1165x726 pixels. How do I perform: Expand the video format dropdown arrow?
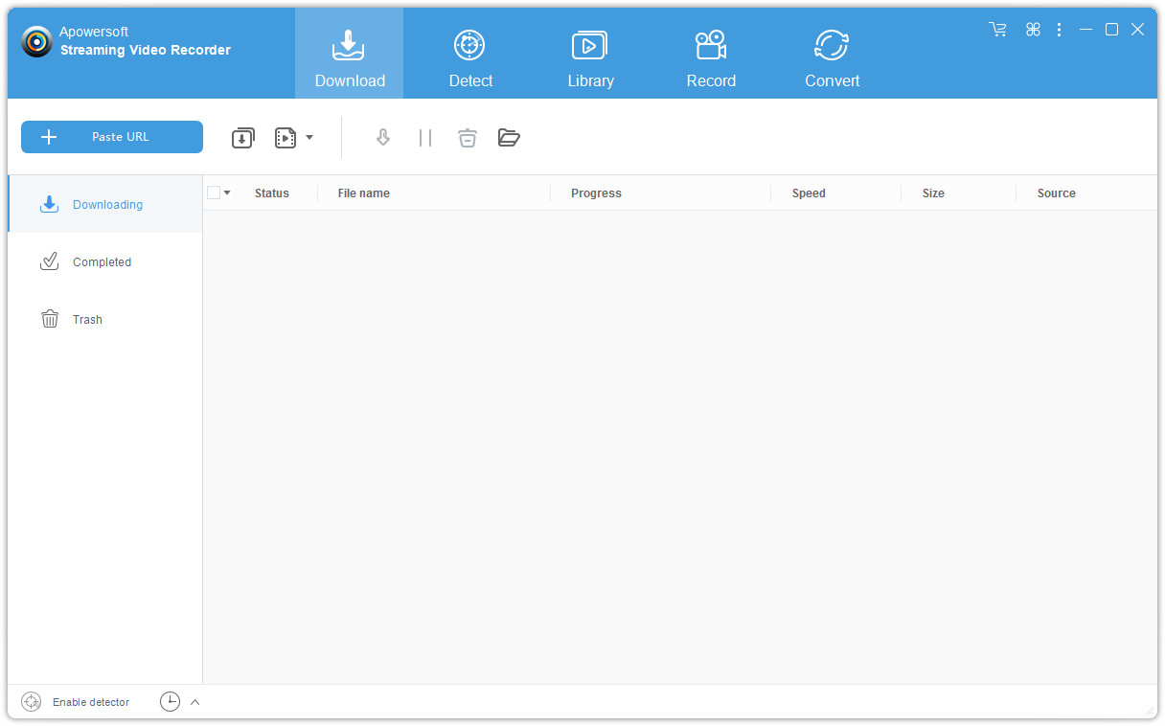[309, 138]
